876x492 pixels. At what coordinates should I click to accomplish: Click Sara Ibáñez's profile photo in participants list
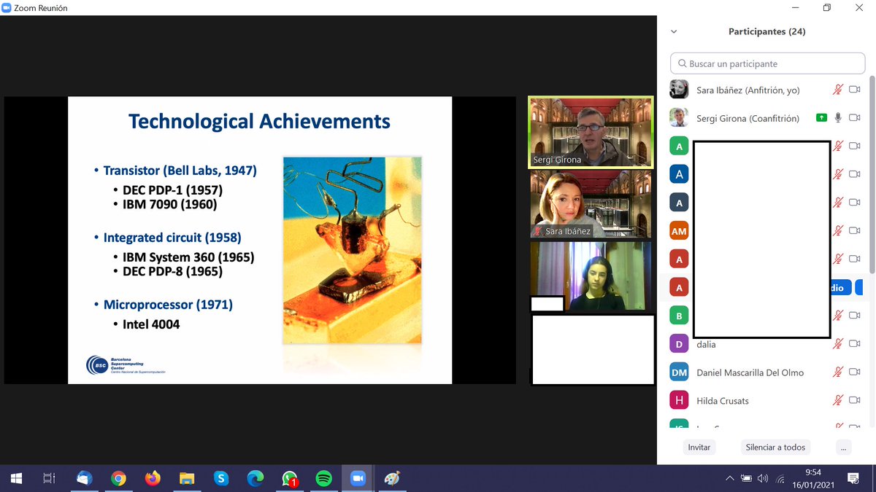pyautogui.click(x=679, y=90)
